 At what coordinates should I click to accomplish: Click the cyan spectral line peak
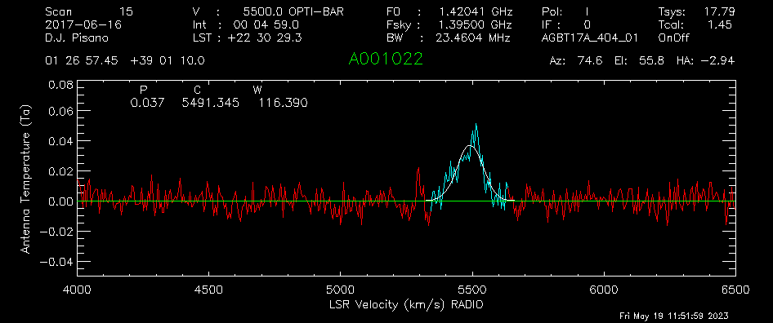pos(476,125)
